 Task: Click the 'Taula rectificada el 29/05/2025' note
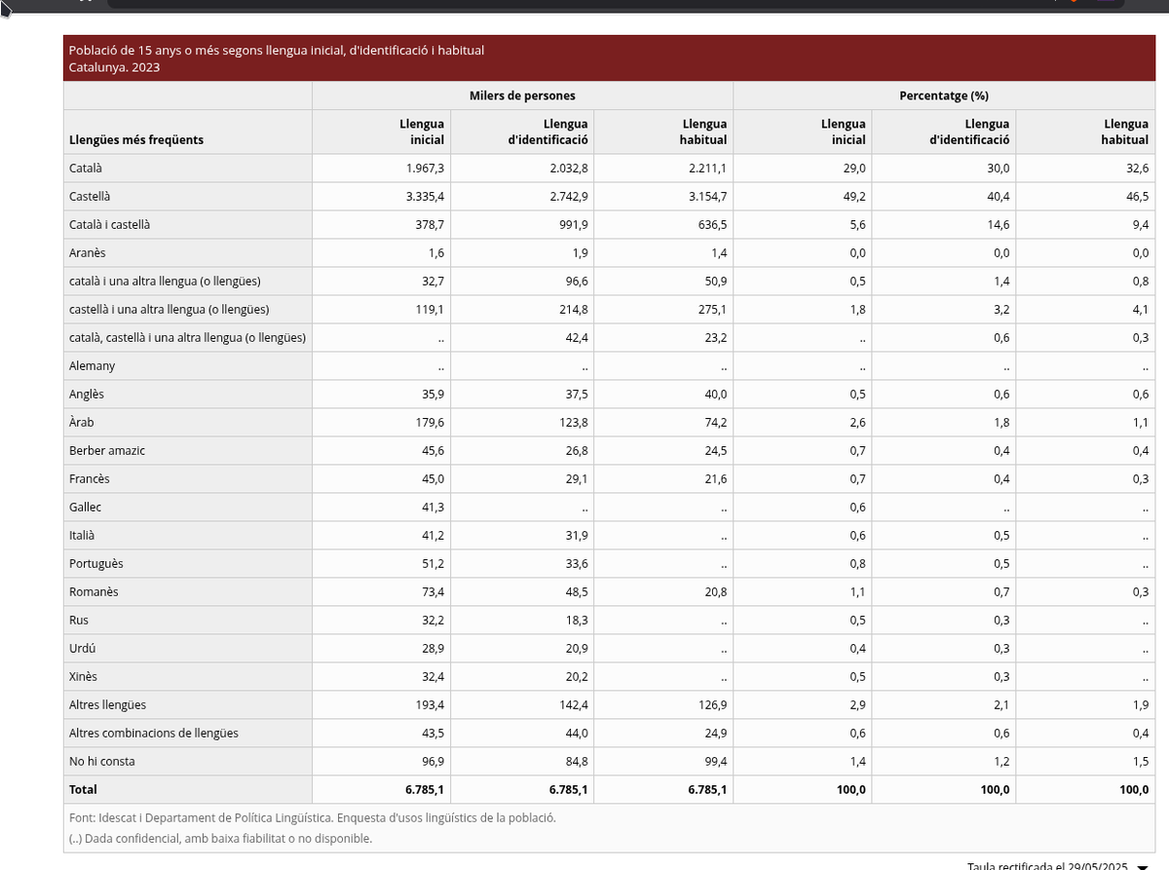click(x=1047, y=866)
